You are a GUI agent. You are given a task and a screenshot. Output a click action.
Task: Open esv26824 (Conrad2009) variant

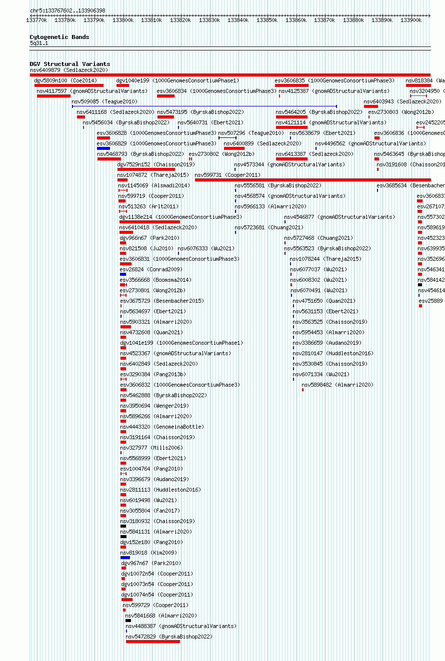point(151,269)
